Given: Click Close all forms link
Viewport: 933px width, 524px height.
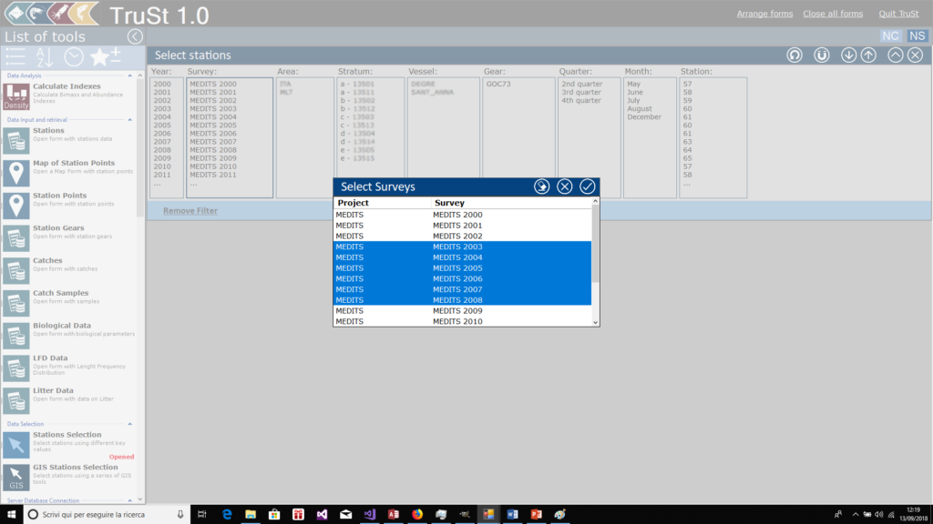Looking at the screenshot, I should (x=833, y=14).
